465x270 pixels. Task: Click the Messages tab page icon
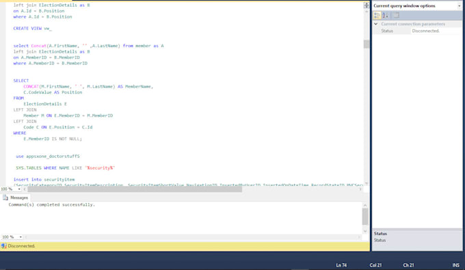click(x=5, y=198)
